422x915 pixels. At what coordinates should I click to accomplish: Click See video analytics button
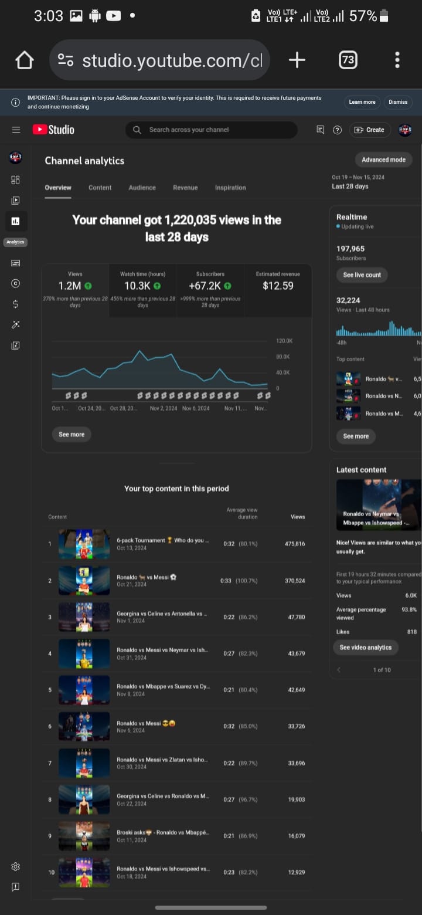[366, 648]
